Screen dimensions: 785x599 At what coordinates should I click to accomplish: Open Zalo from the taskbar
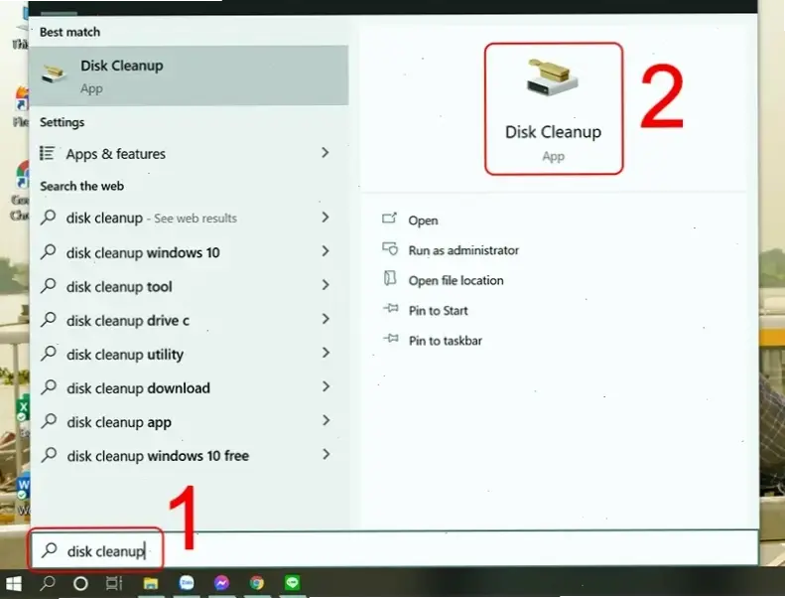[186, 584]
